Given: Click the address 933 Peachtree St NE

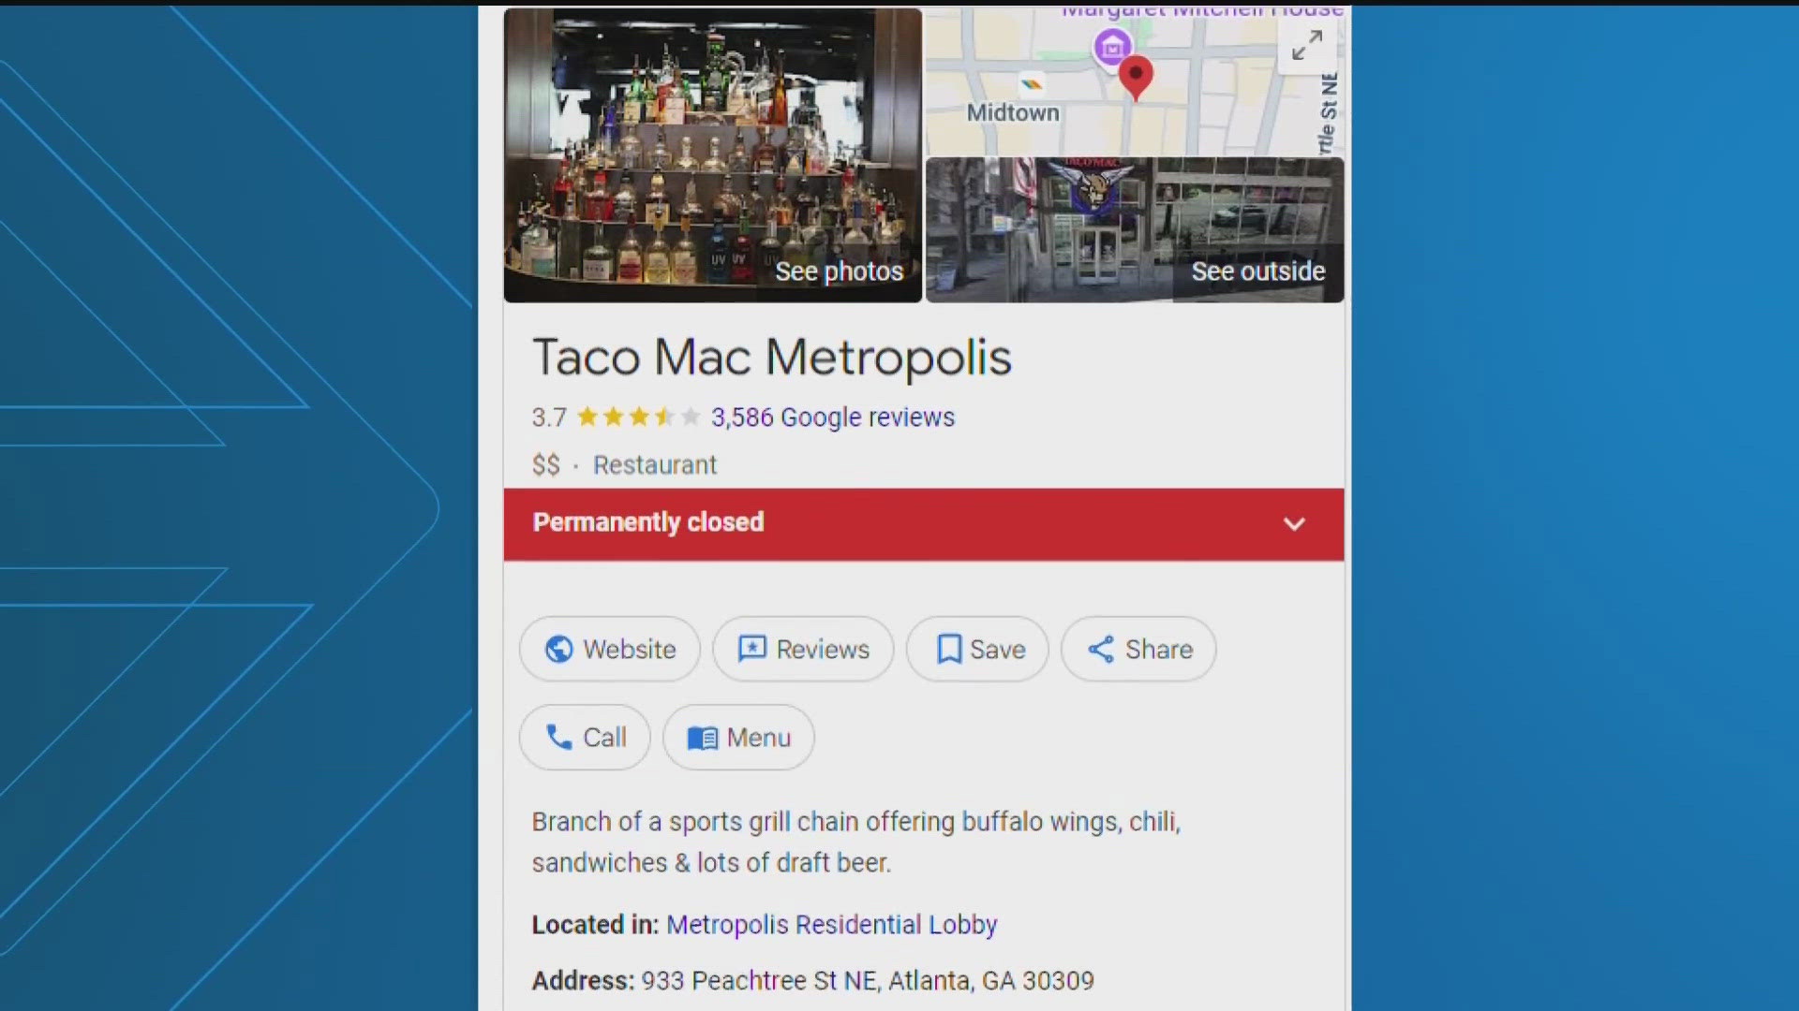Looking at the screenshot, I should [868, 981].
